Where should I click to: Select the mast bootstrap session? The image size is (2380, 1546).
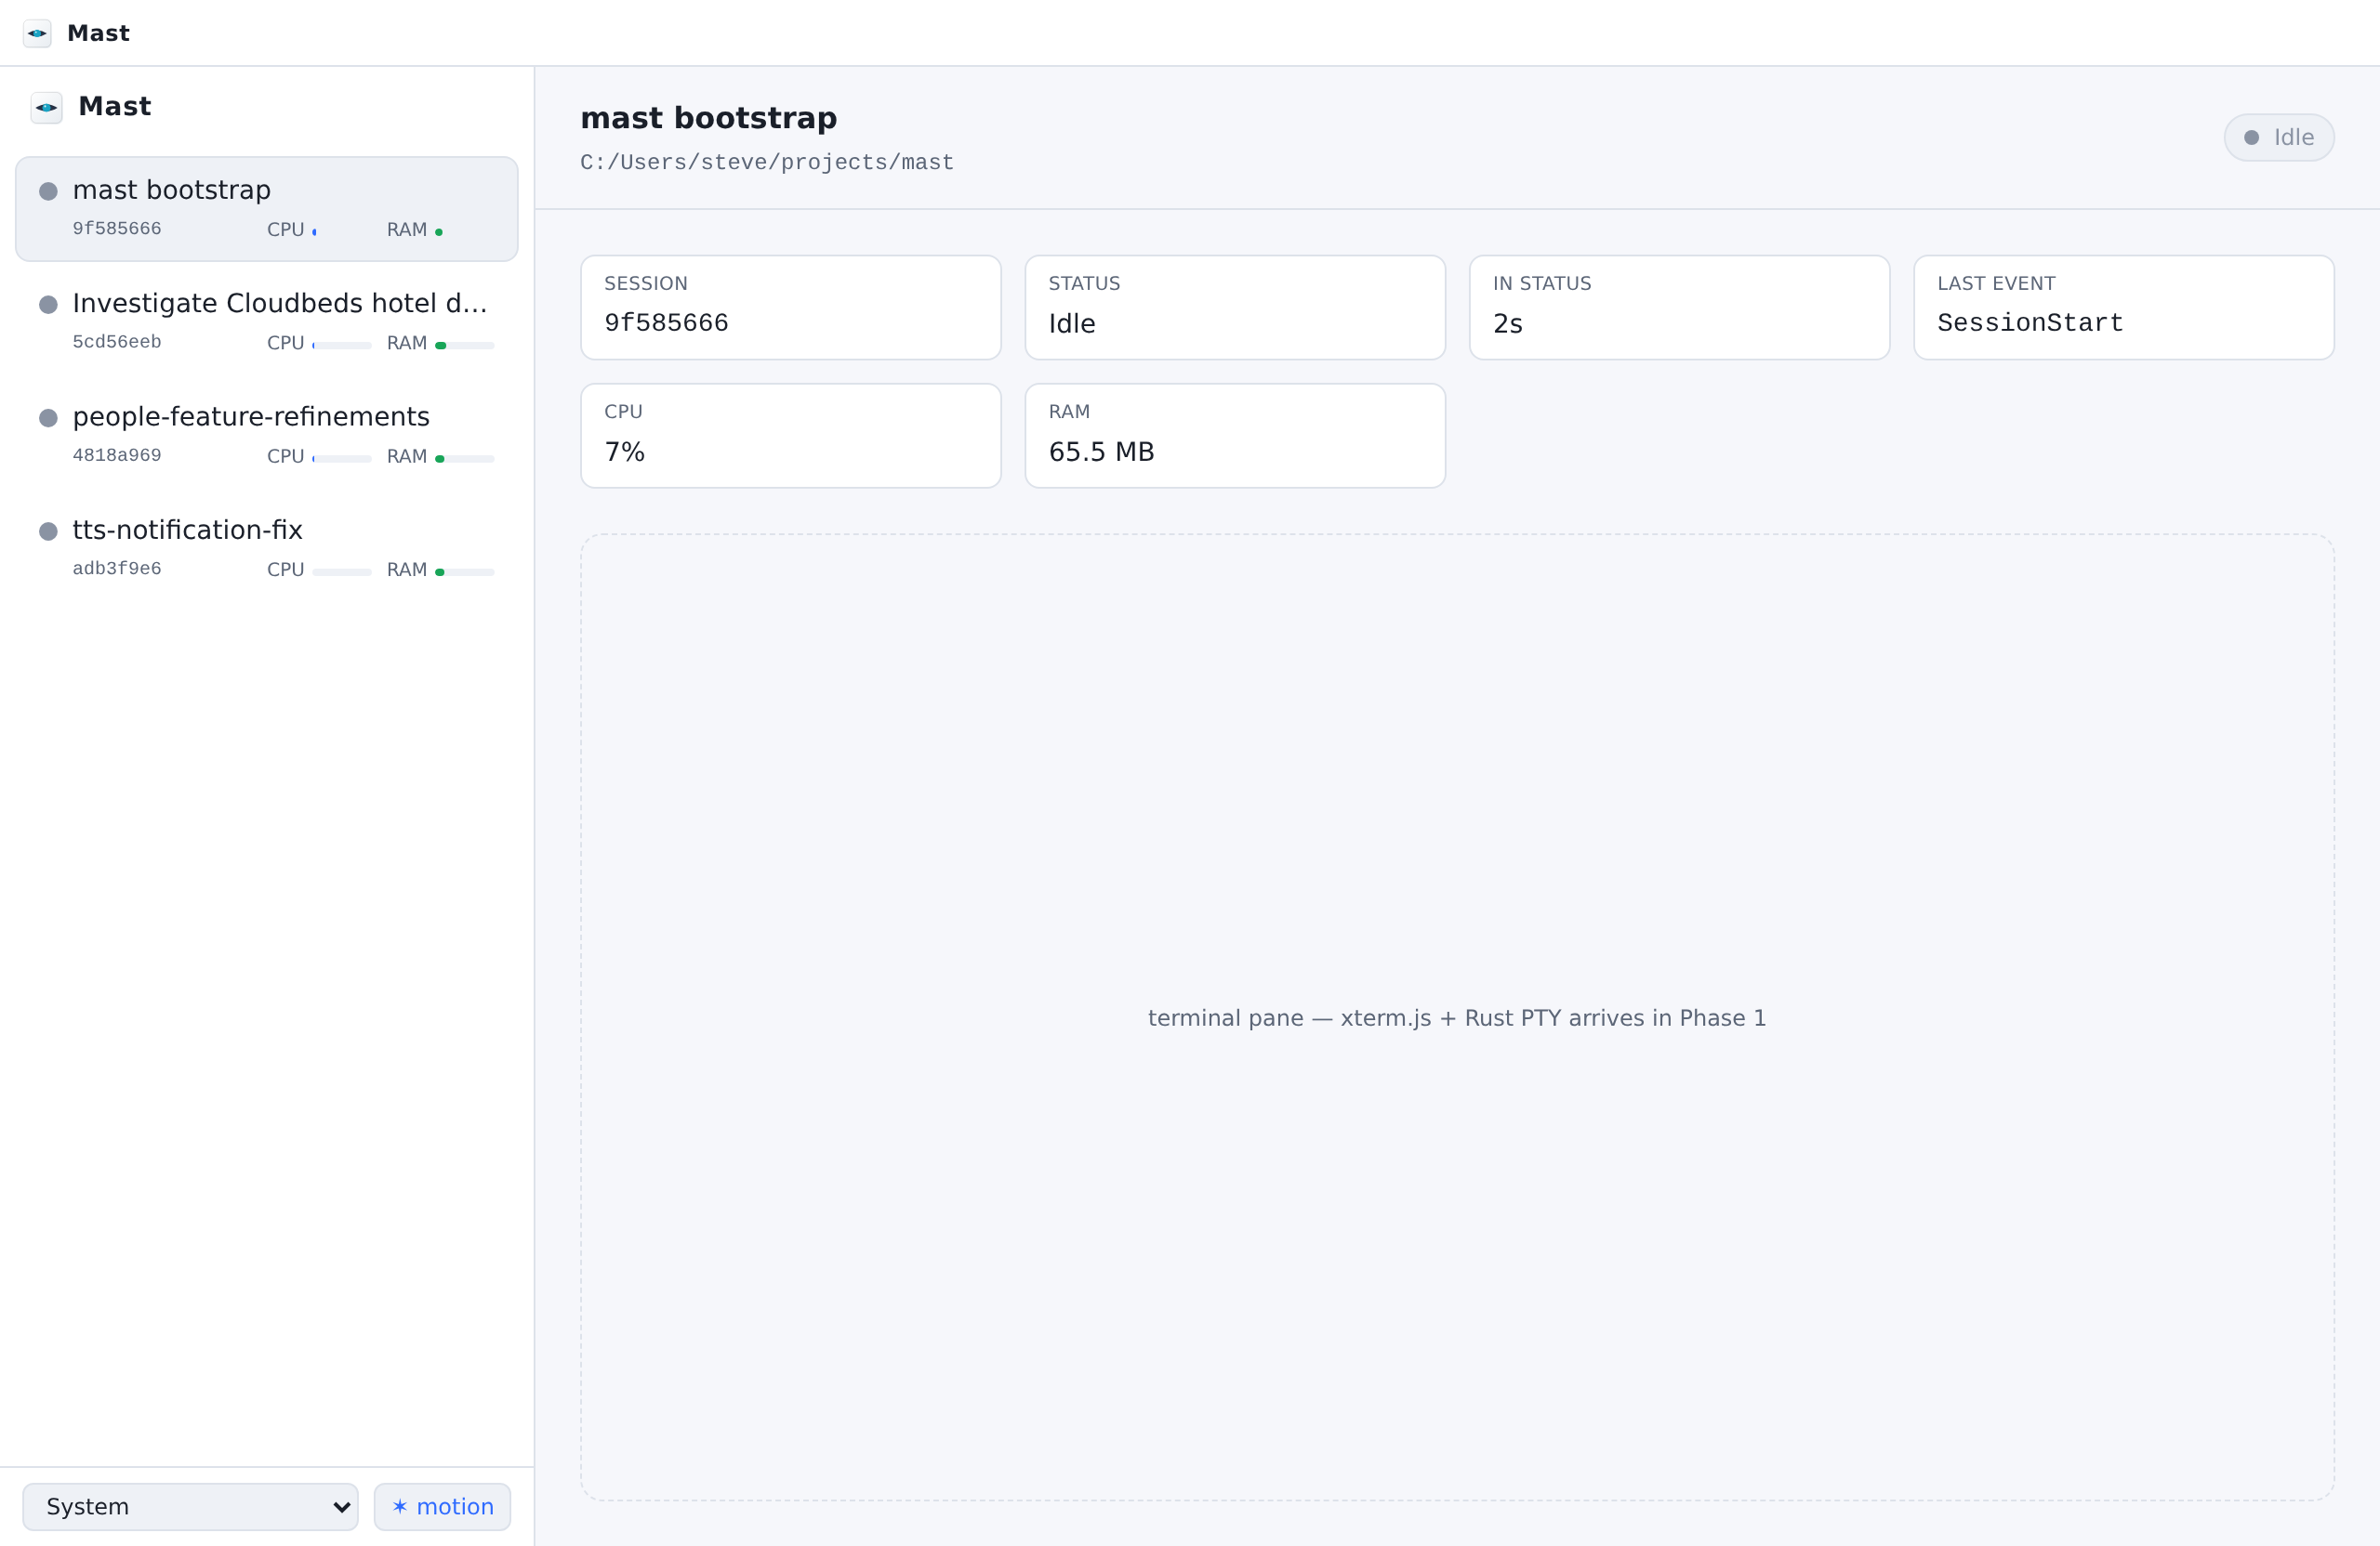266,209
